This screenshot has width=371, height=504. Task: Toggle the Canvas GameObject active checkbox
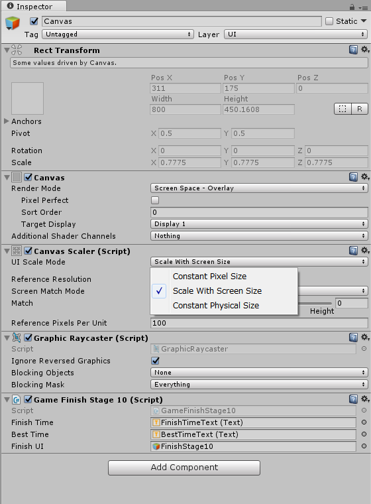[x=34, y=21]
